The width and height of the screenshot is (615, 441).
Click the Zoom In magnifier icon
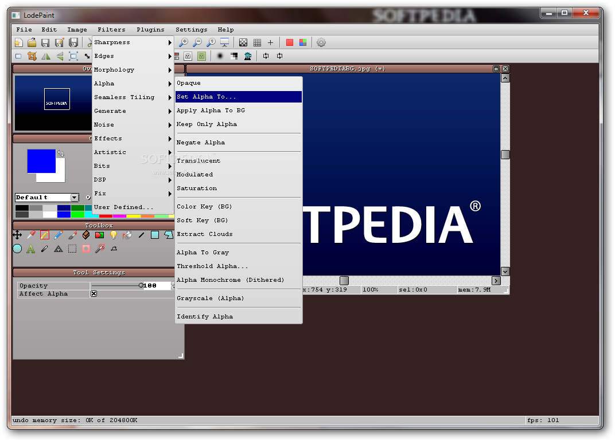click(x=184, y=42)
